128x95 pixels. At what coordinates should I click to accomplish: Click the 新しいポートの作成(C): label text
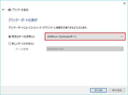(x=23, y=44)
